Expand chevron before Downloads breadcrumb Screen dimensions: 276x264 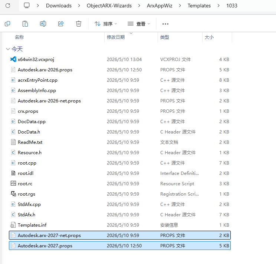[x=38, y=6]
